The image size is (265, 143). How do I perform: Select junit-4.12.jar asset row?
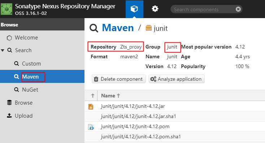tap(175, 106)
